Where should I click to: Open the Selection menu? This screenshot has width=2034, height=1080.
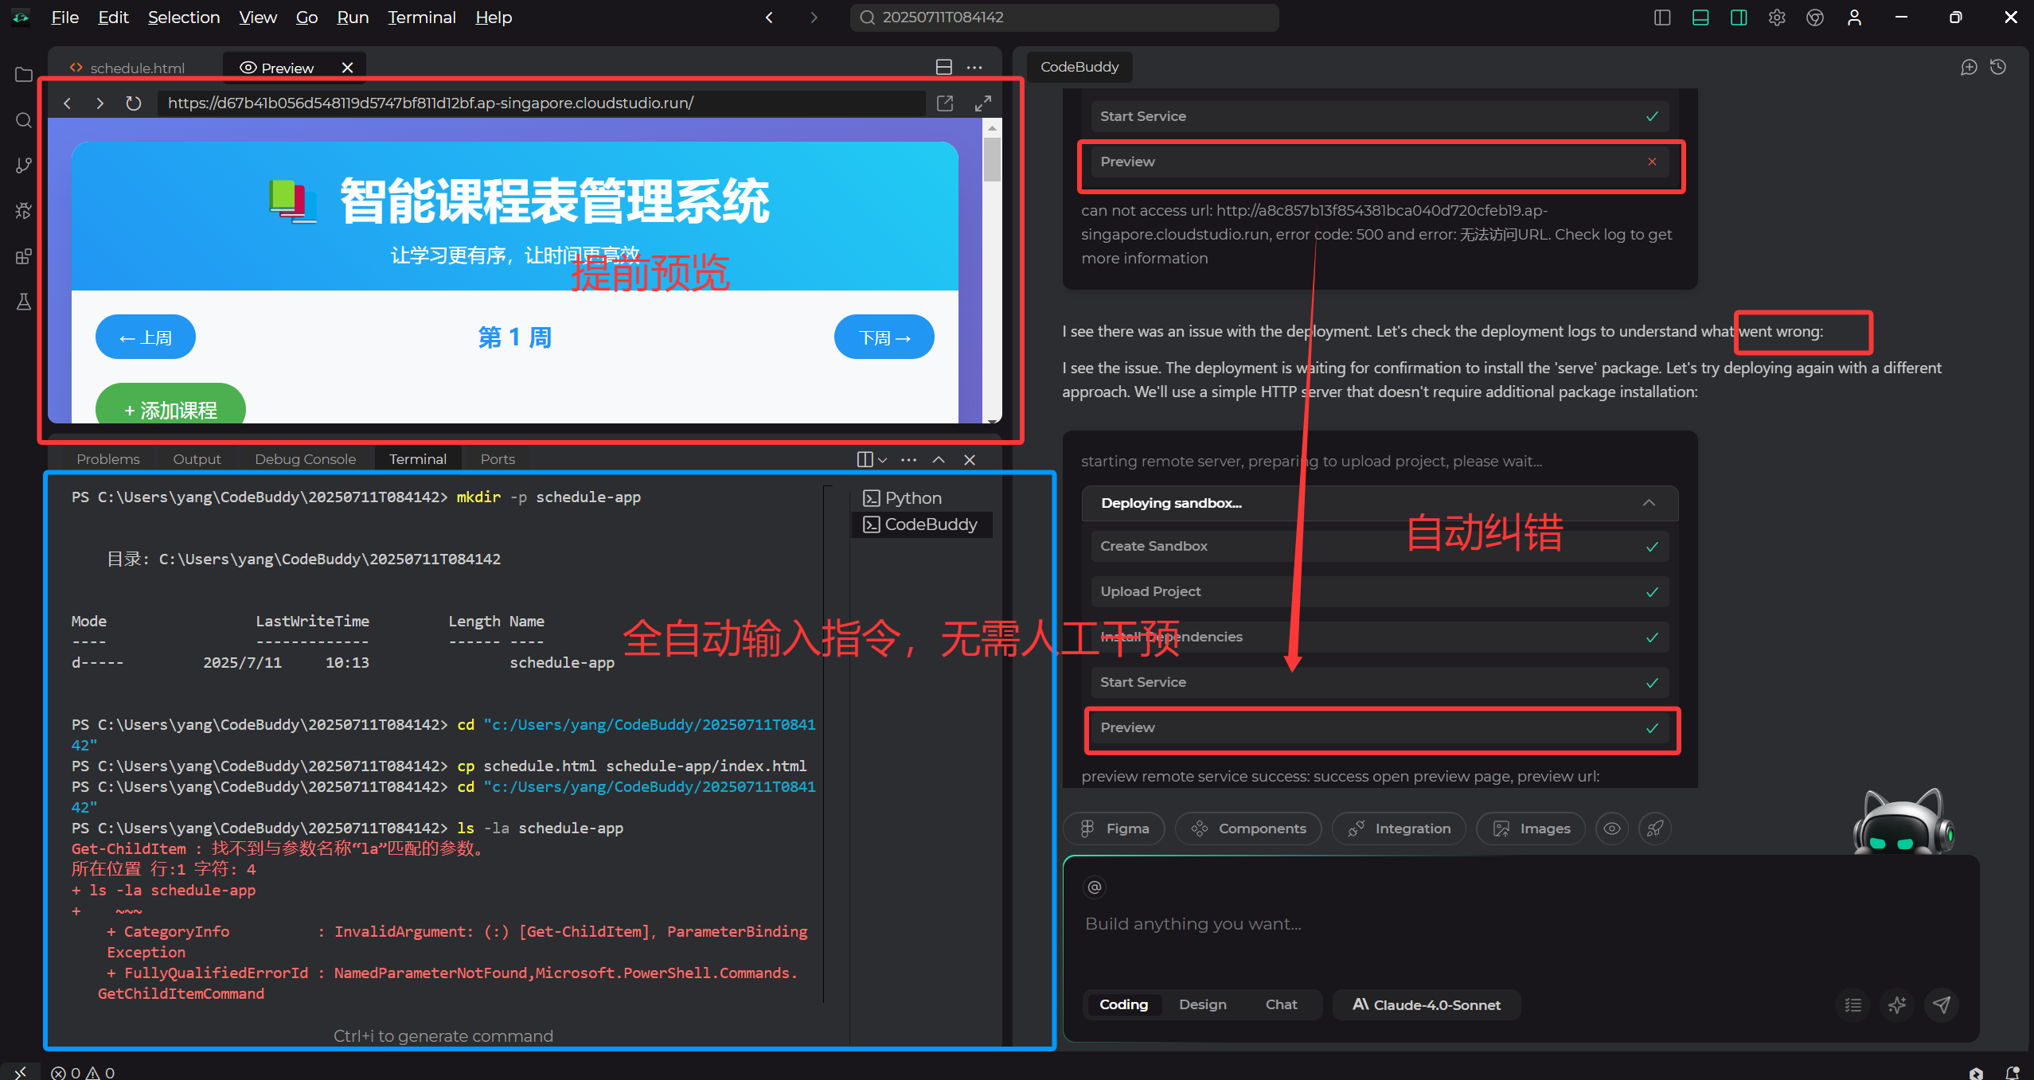point(184,18)
